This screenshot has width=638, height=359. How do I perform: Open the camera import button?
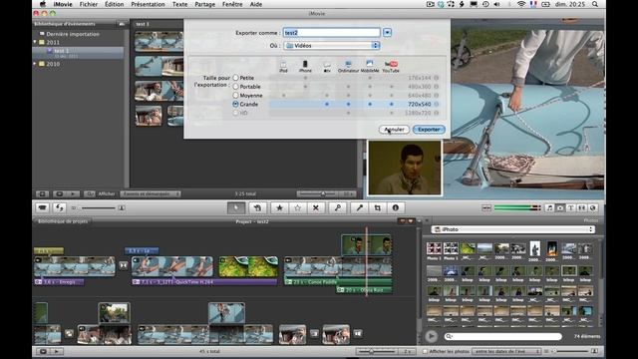[42, 208]
